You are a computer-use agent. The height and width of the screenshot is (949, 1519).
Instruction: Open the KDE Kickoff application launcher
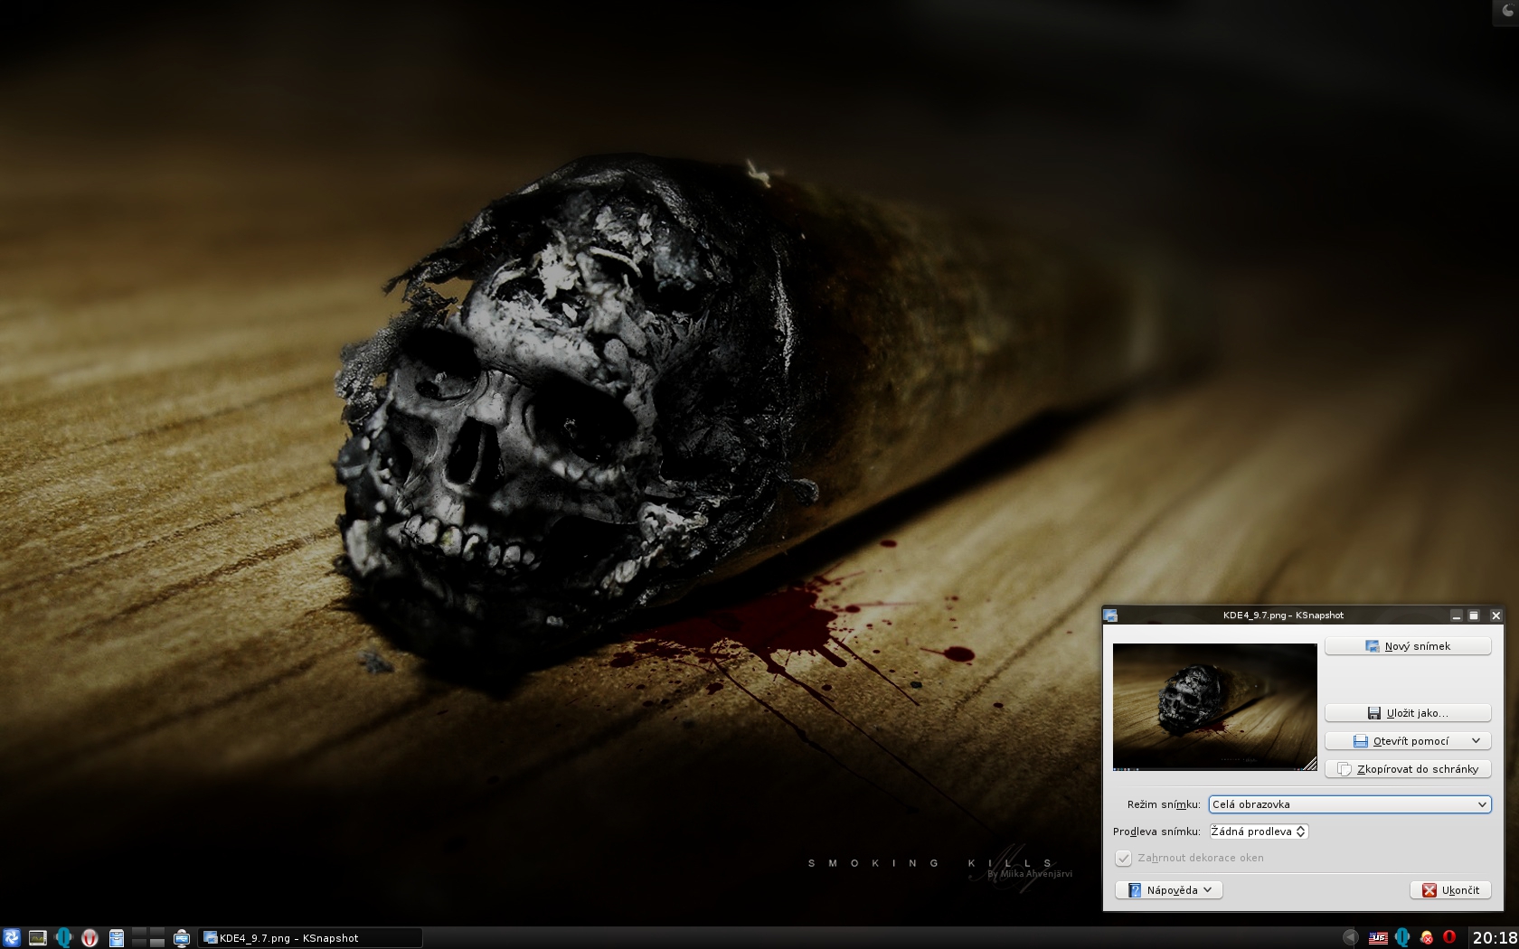[x=11, y=938]
